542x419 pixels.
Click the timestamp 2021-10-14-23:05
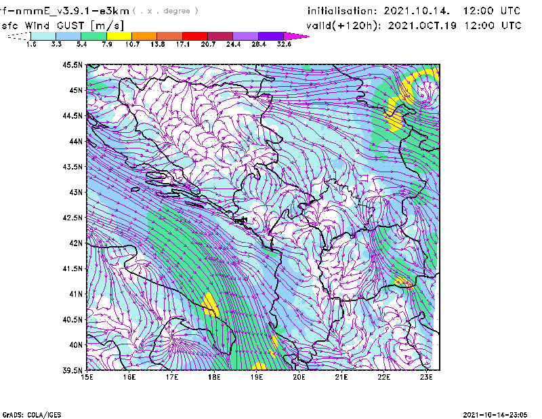click(495, 415)
